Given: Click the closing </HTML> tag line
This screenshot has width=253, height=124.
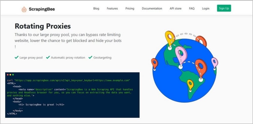Looking at the screenshot, I should click(12, 114).
